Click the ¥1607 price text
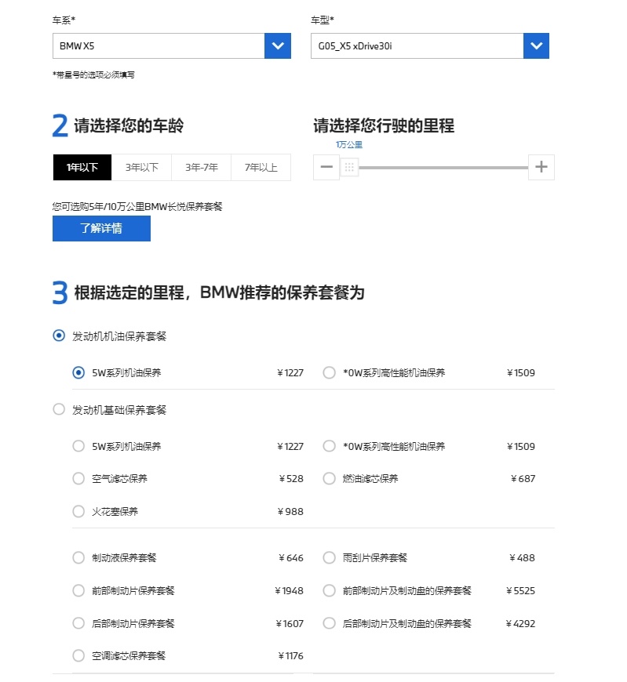 tap(290, 623)
